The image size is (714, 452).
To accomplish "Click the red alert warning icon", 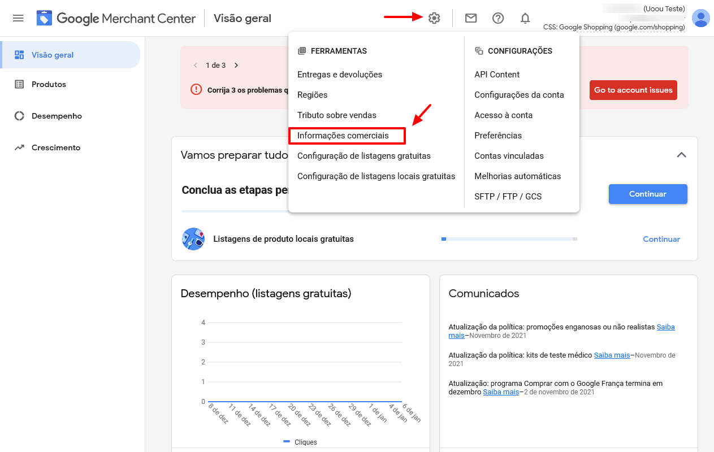I will click(196, 89).
